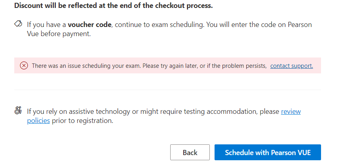
Task: Click the 'prior to registration.' text
Action: tap(82, 121)
